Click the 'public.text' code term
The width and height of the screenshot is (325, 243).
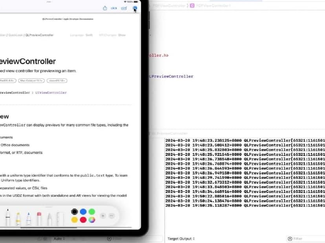(93, 175)
